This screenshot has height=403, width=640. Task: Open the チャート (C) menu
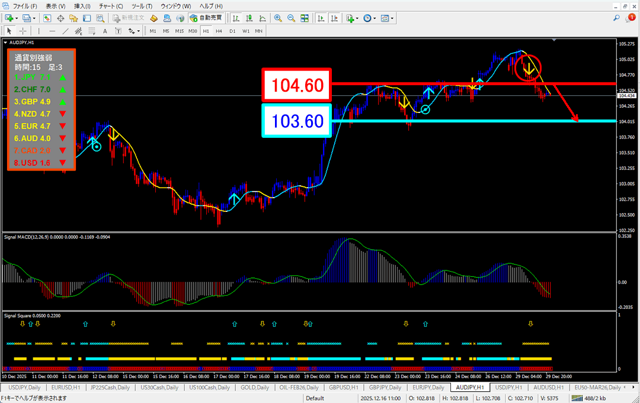pyautogui.click(x=111, y=5)
